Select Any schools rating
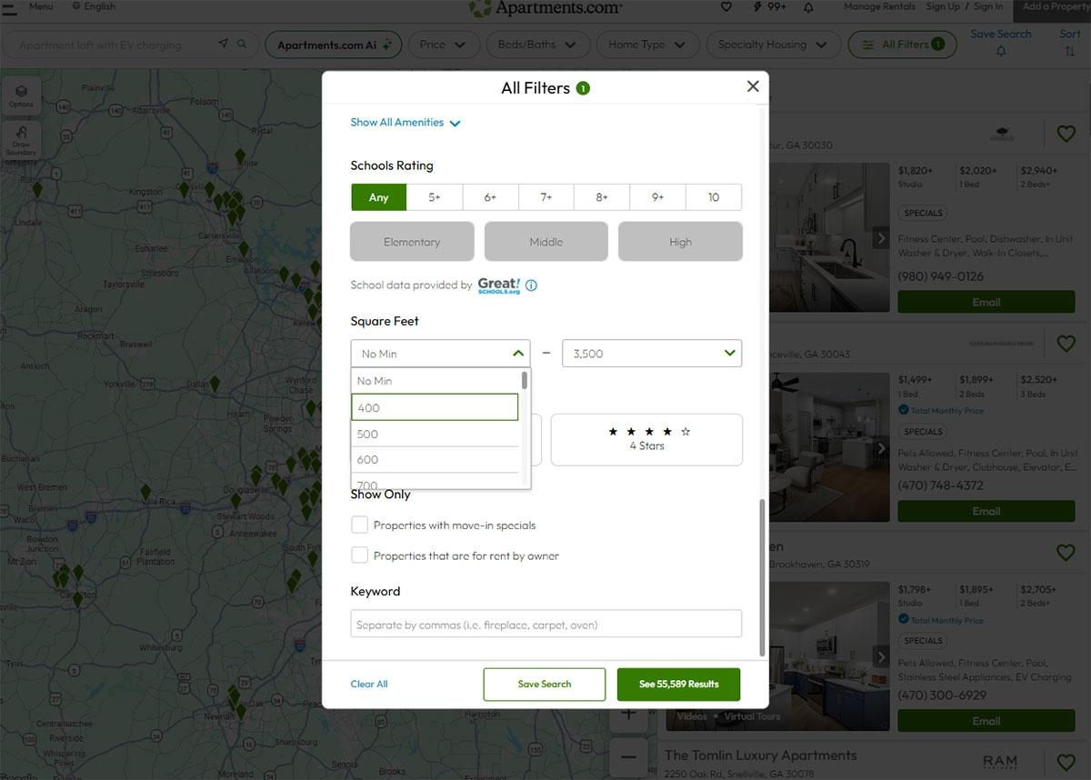 point(378,197)
